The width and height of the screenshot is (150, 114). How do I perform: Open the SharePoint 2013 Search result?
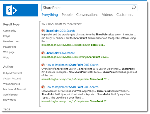[x=60, y=31]
